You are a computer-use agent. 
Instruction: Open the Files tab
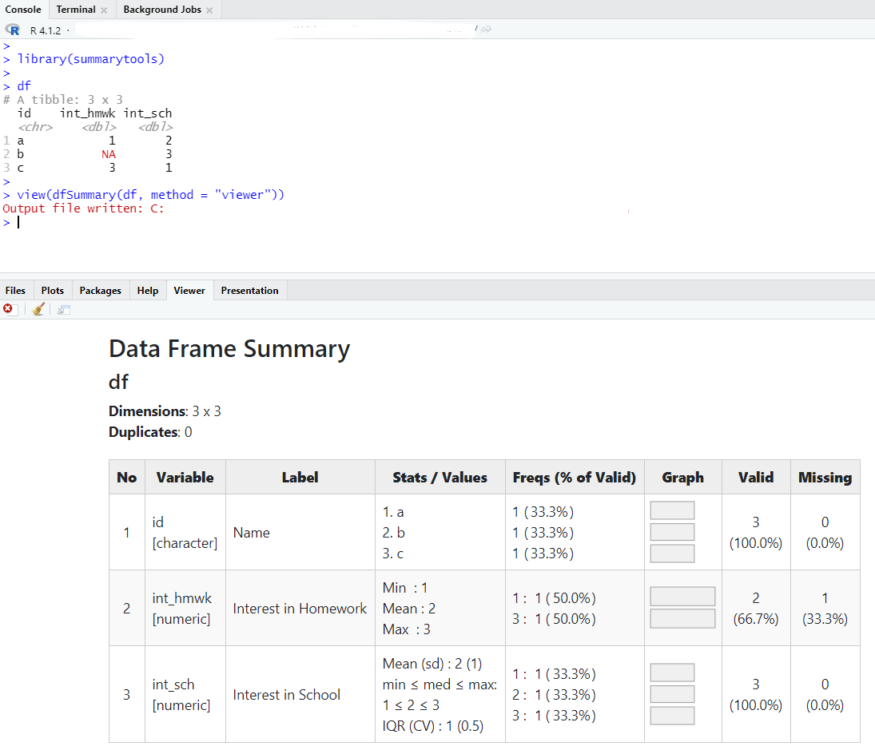pos(16,291)
